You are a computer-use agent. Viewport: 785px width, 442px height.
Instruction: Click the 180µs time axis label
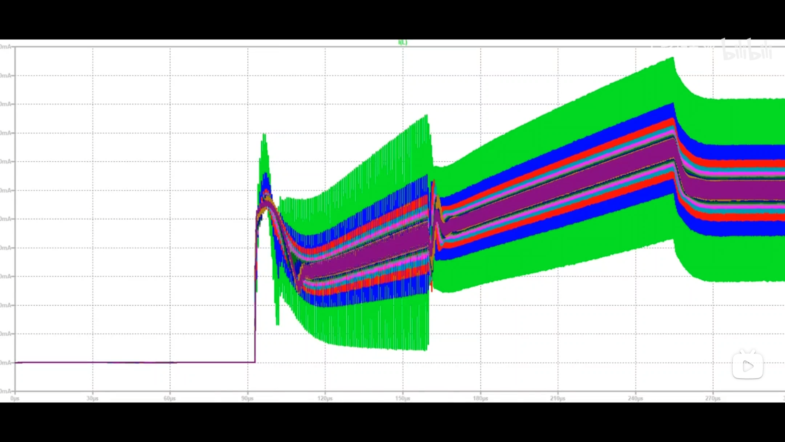tap(480, 398)
